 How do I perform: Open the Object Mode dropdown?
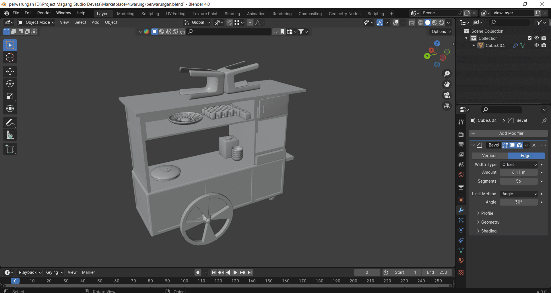click(36, 22)
